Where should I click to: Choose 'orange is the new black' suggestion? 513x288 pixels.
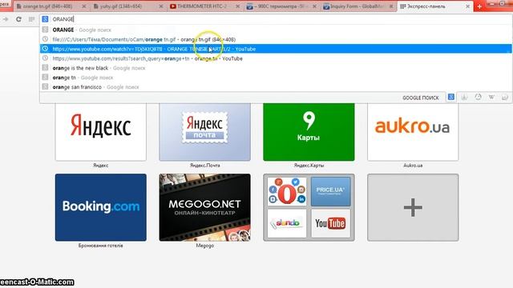point(276,68)
